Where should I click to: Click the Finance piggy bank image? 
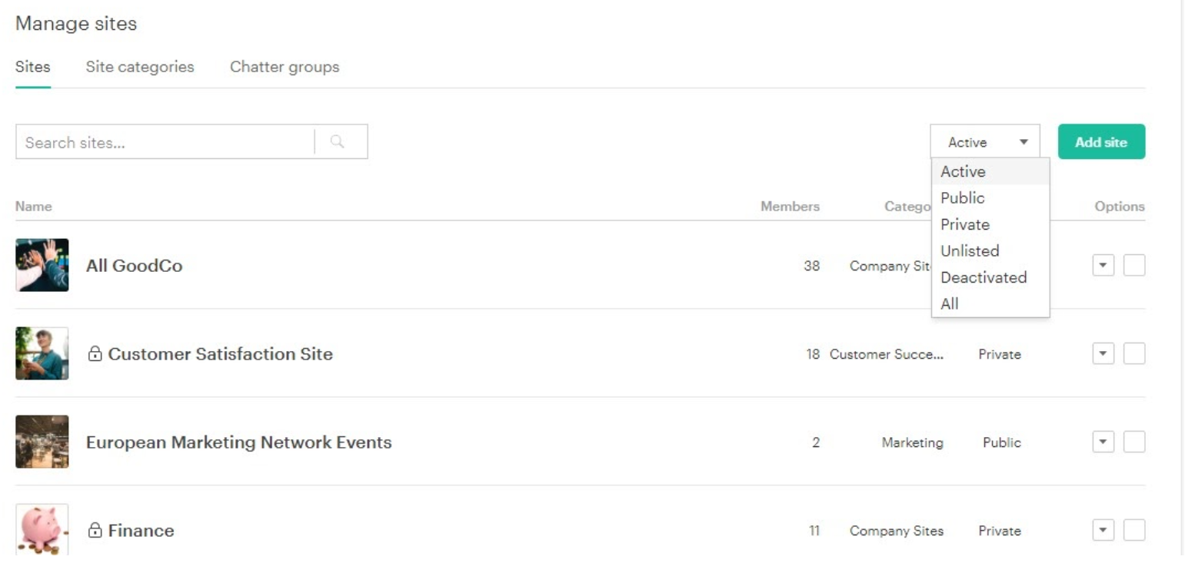point(42,529)
